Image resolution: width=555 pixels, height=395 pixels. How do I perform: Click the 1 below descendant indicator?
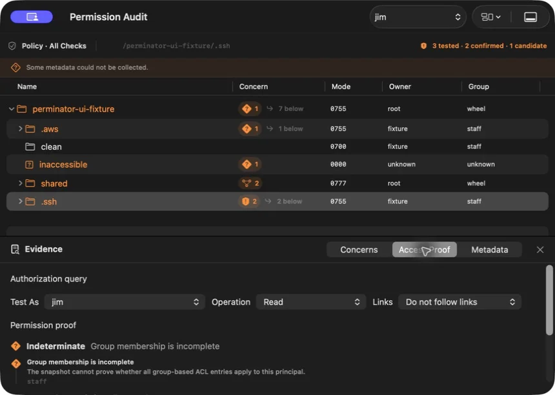(x=285, y=128)
